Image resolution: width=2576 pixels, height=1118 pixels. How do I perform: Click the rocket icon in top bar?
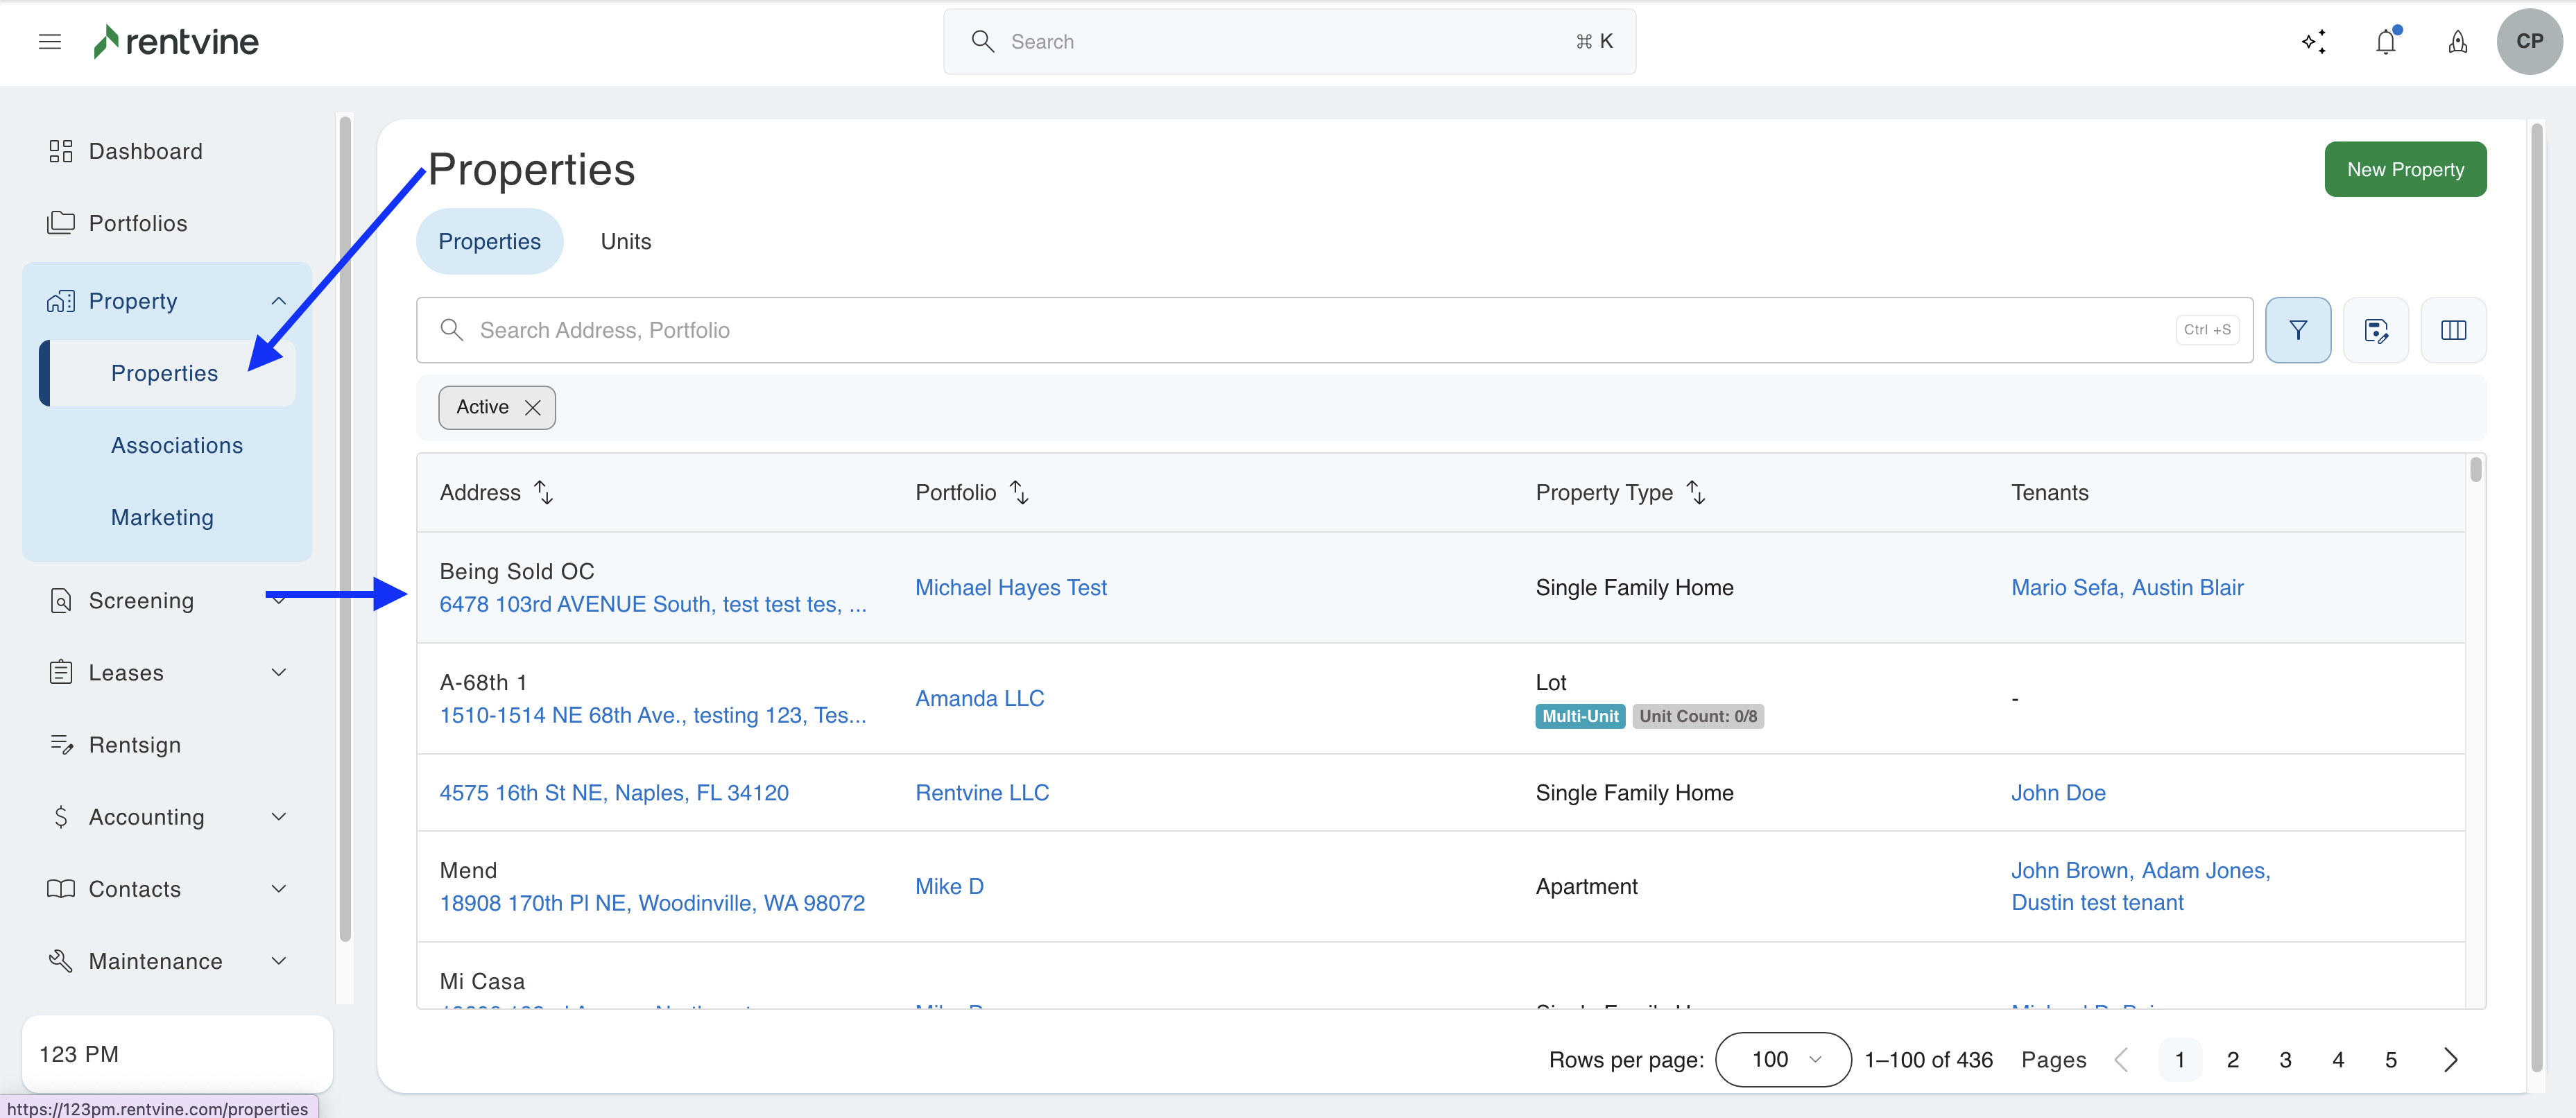pyautogui.click(x=2457, y=41)
